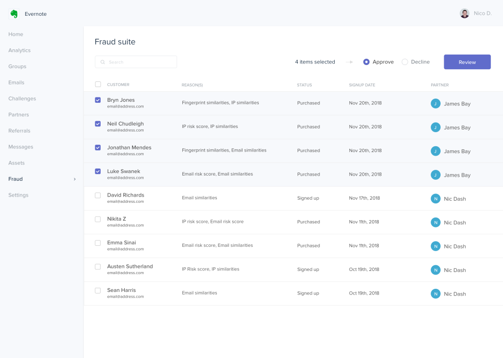503x358 pixels.
Task: Open Partners in the sidebar
Action: pyautogui.click(x=19, y=115)
